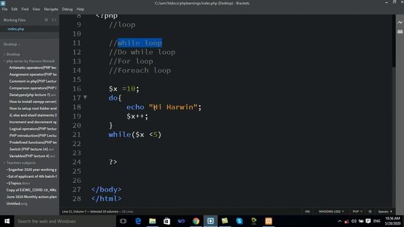
Task: Open the green screen recorder taskbar icon
Action: pyautogui.click(x=254, y=221)
